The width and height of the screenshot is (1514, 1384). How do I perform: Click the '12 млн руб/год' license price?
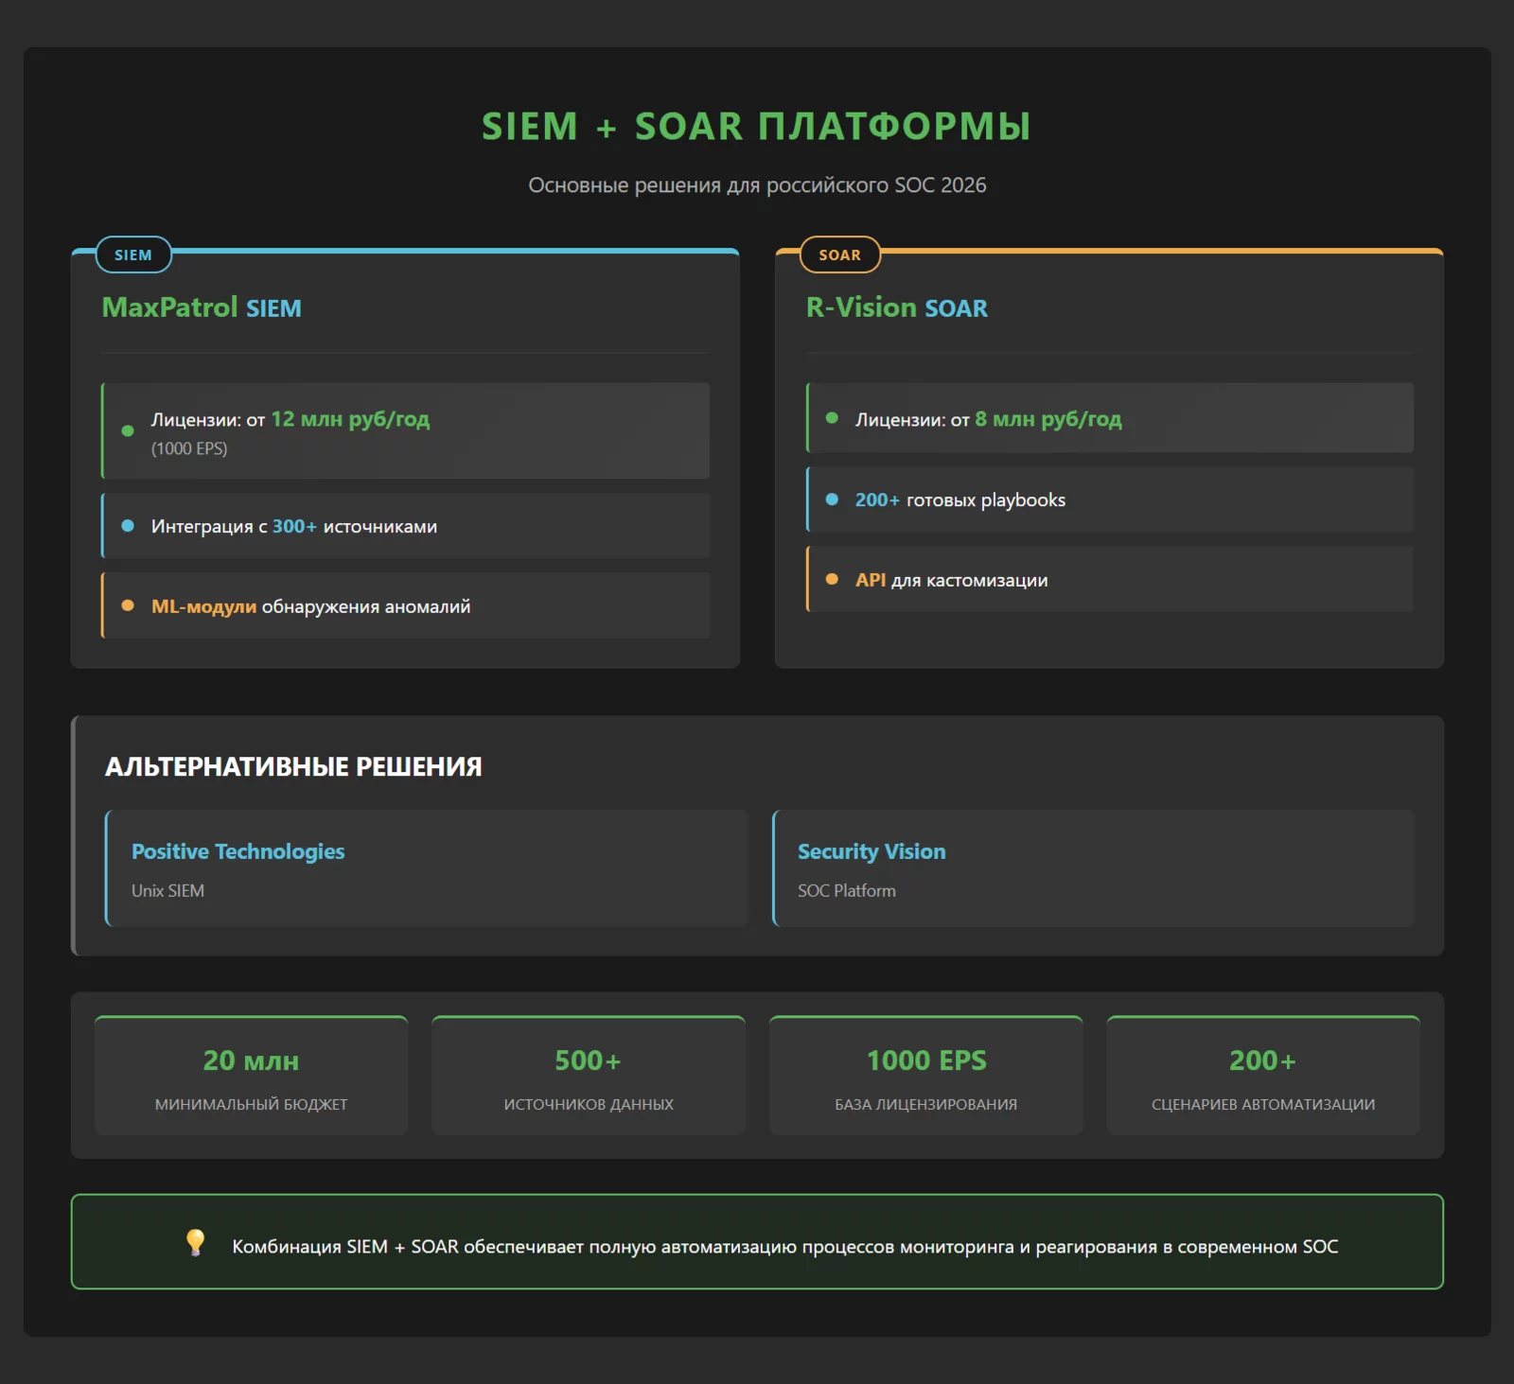point(350,419)
